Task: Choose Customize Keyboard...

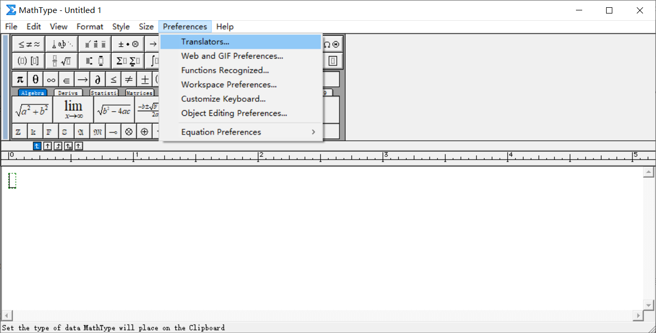Action: pos(241,99)
